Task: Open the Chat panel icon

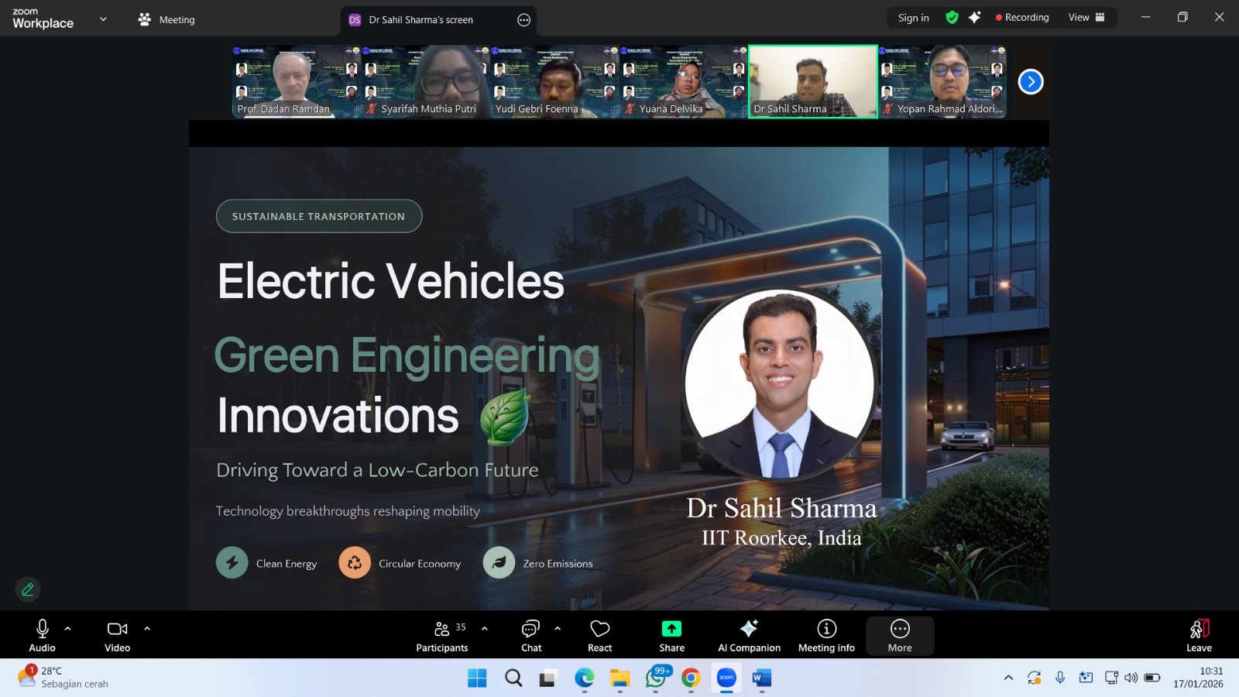Action: click(530, 629)
